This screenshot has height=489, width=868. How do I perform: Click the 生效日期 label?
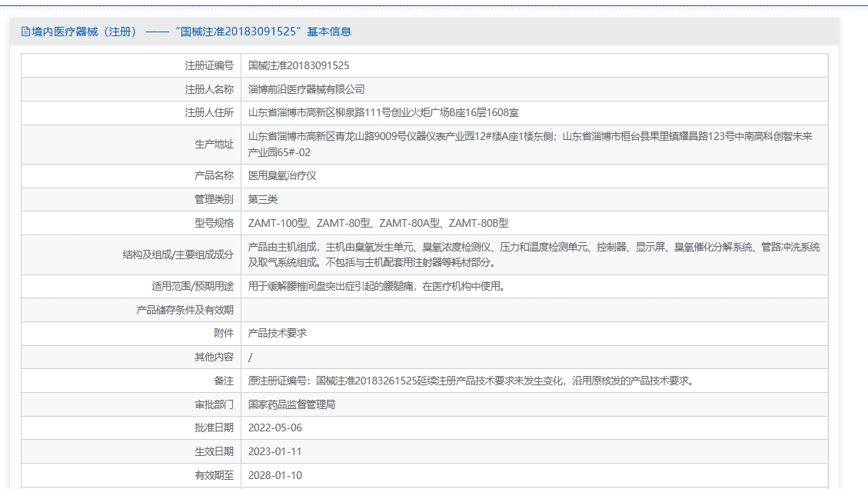coord(215,452)
